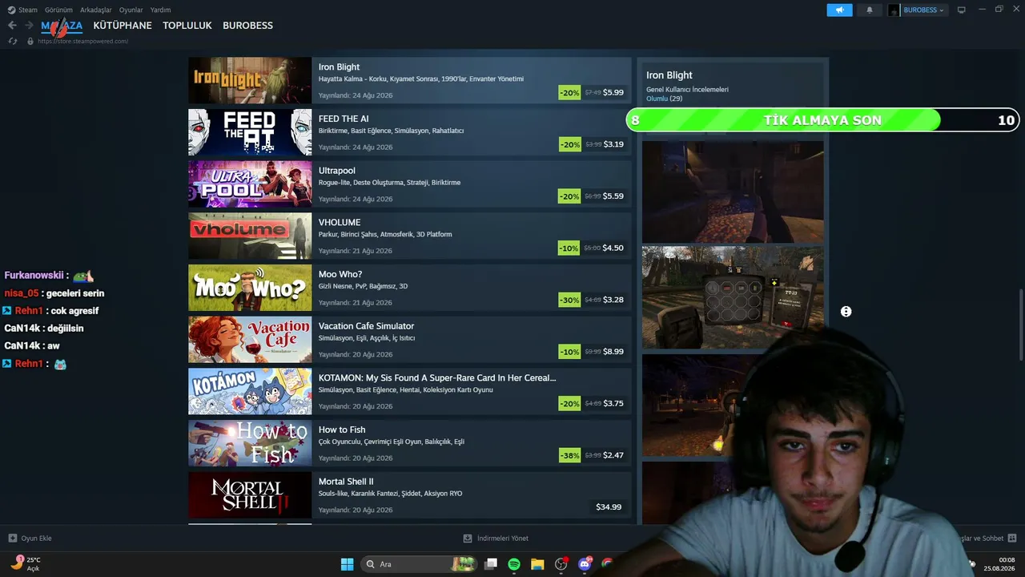This screenshot has height=577, width=1025.
Task: Open the KOTAMON game listing
Action: point(410,391)
